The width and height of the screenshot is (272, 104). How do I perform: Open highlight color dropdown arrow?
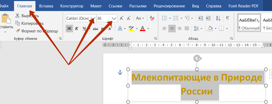137,28
